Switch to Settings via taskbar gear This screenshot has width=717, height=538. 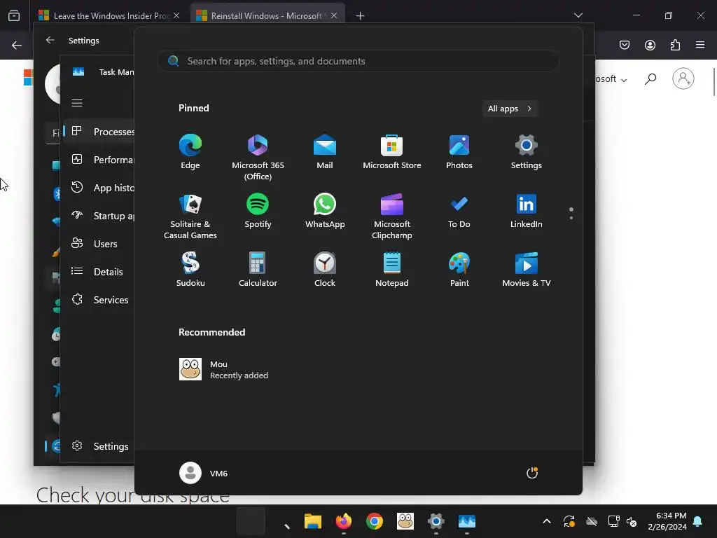click(x=436, y=521)
